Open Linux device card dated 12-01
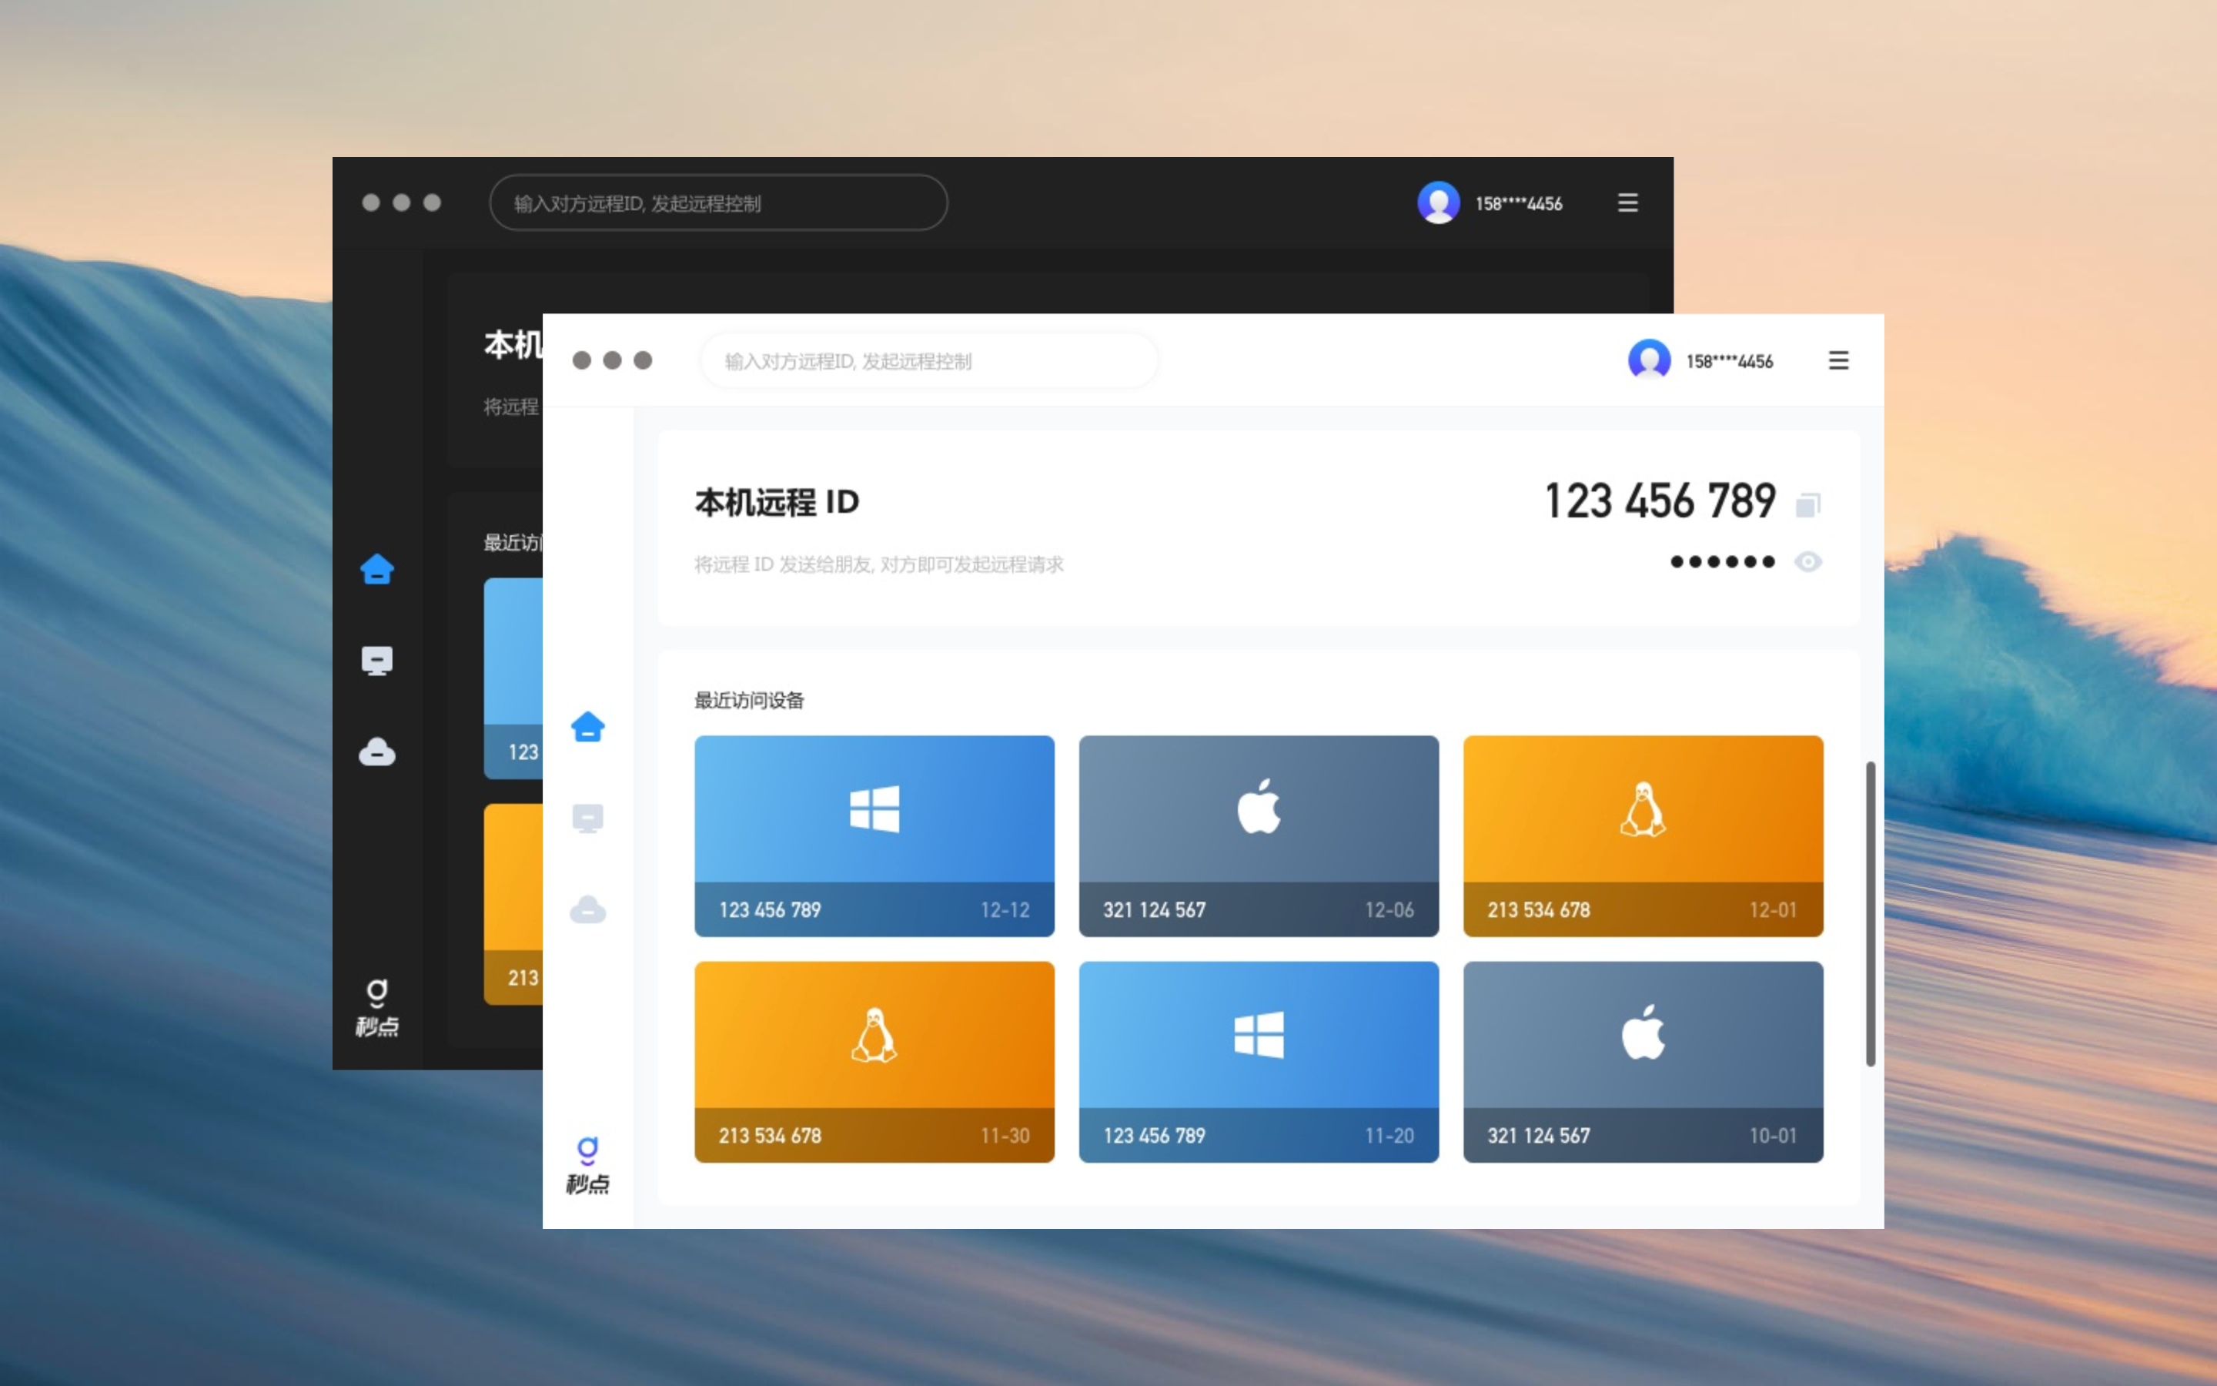 (1643, 836)
